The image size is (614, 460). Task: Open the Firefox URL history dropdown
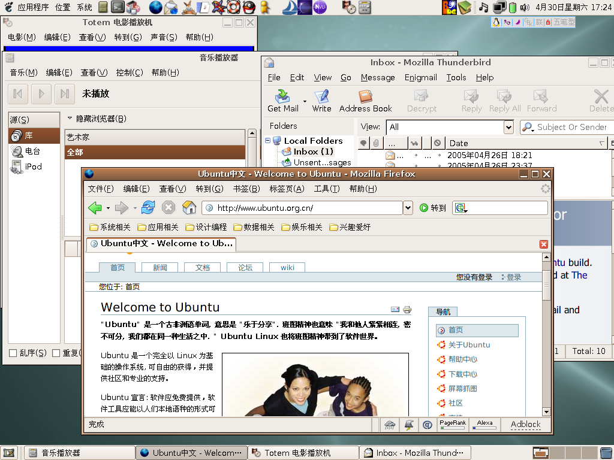pyautogui.click(x=408, y=208)
